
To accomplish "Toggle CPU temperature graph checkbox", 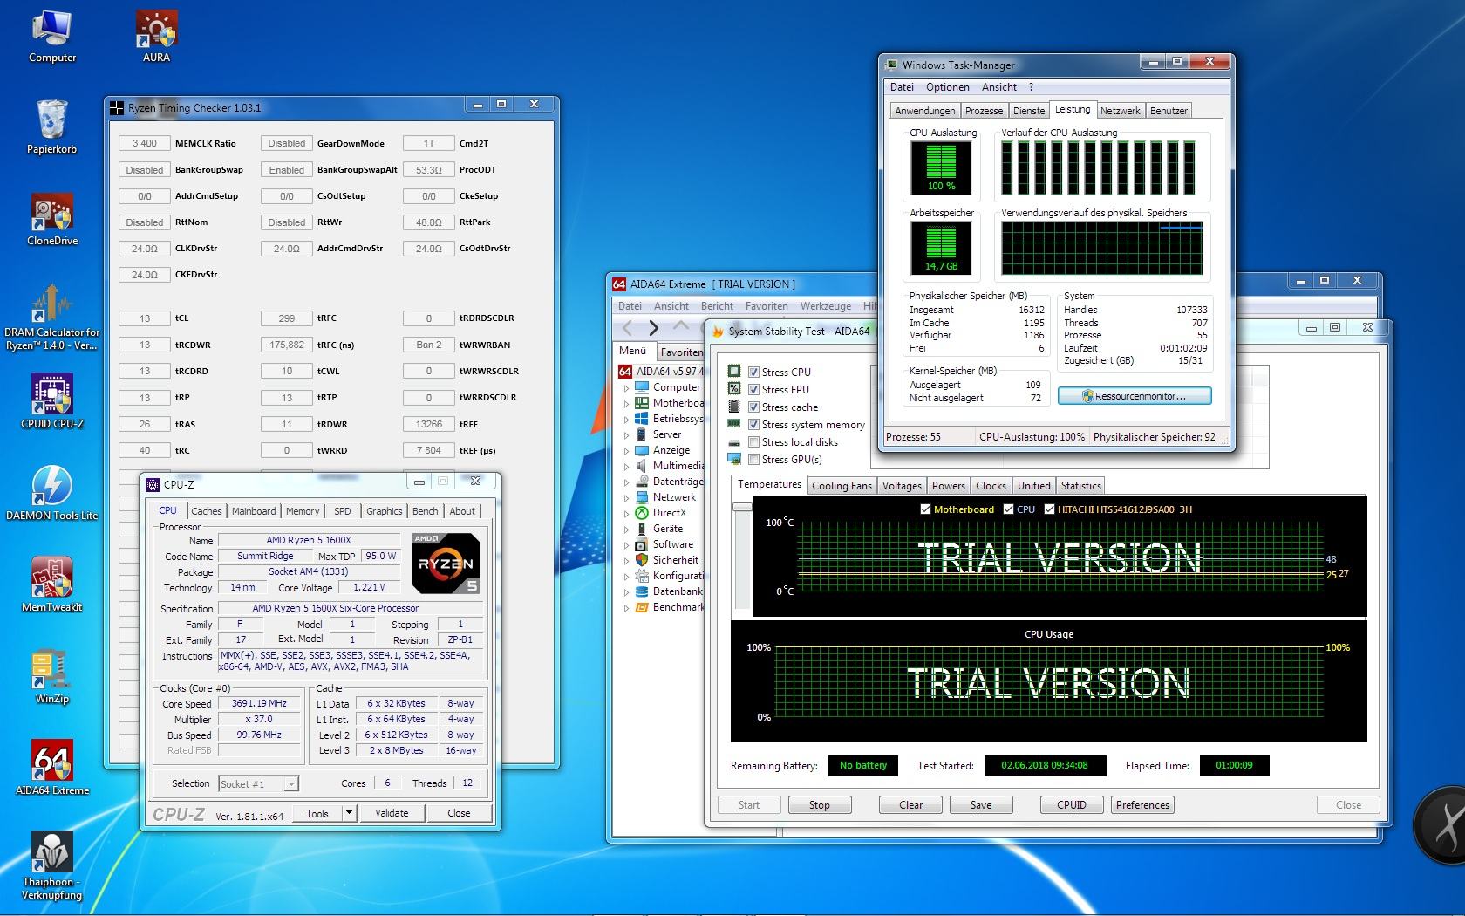I will coord(1009,509).
